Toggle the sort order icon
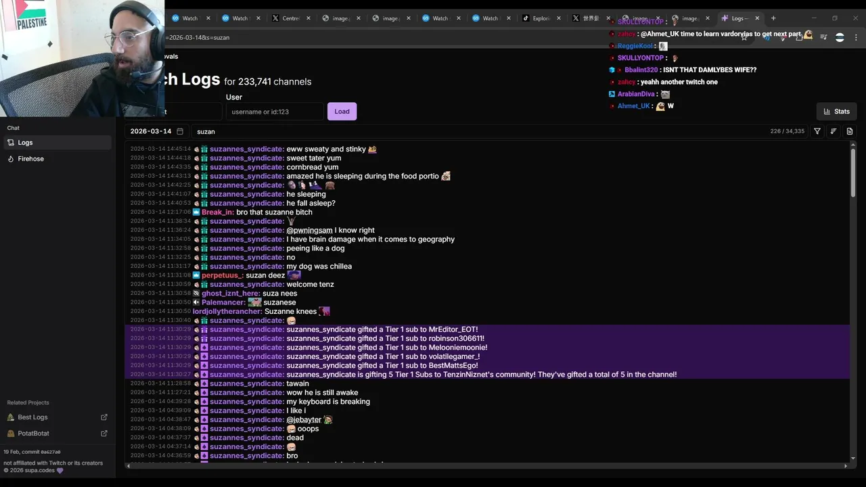Image resolution: width=866 pixels, height=487 pixels. (834, 131)
